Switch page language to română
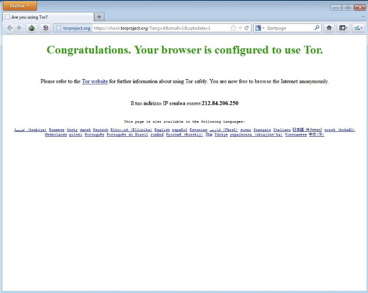Screen dimensions: 368x293 [157, 134]
